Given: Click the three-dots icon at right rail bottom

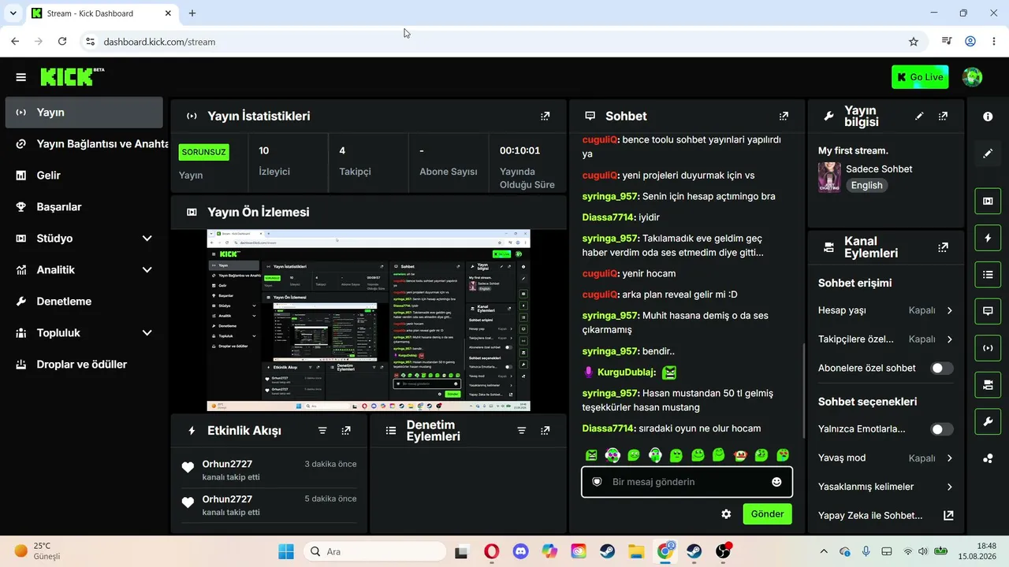Looking at the screenshot, I should (988, 459).
